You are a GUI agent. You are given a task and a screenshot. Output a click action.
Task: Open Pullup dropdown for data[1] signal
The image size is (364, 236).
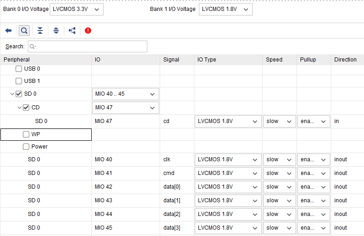pyautogui.click(x=314, y=201)
